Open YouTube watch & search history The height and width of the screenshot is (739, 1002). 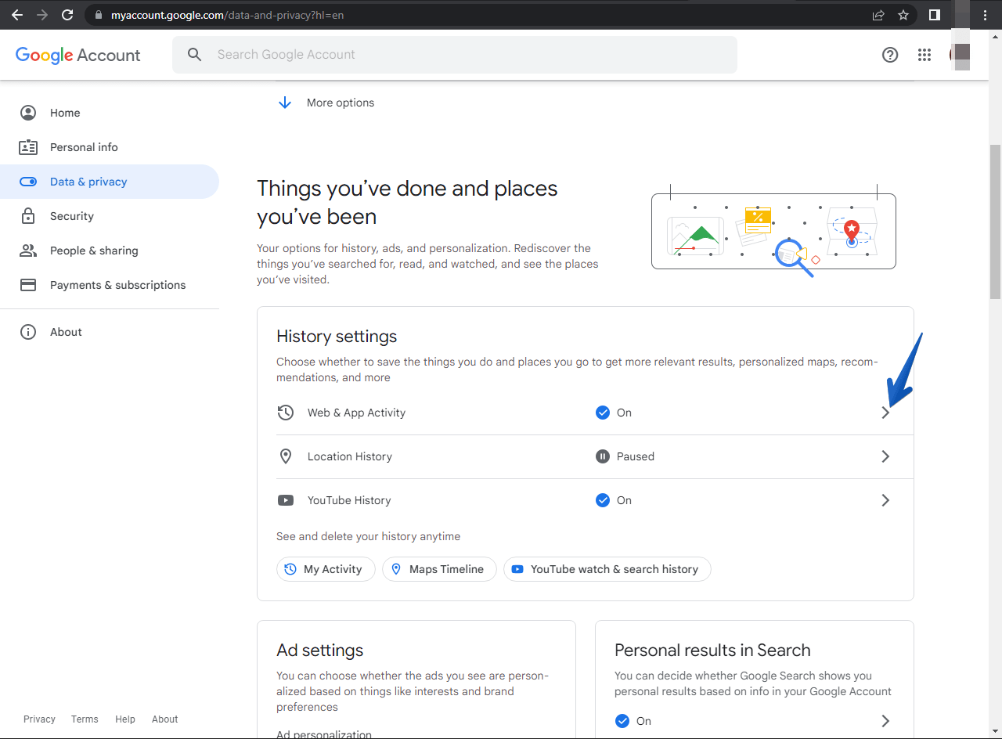(x=607, y=569)
